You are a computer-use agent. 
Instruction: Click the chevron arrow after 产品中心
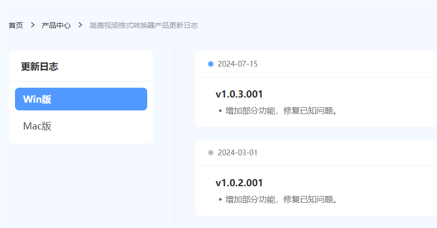(80, 25)
